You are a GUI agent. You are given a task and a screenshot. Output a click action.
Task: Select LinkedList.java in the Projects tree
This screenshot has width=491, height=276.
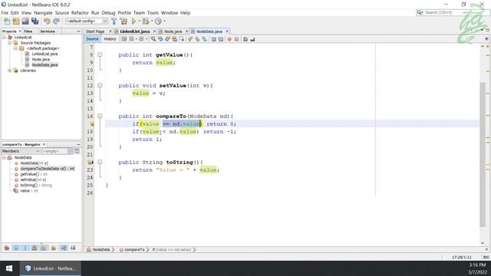pyautogui.click(x=44, y=54)
